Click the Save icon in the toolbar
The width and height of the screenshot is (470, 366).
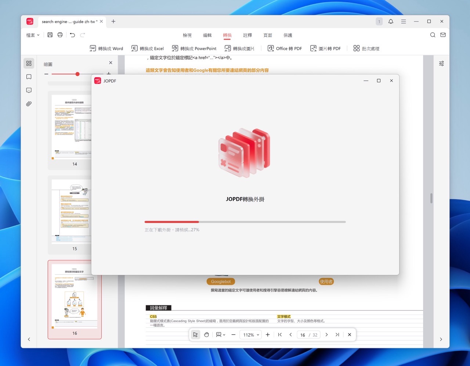(x=50, y=35)
